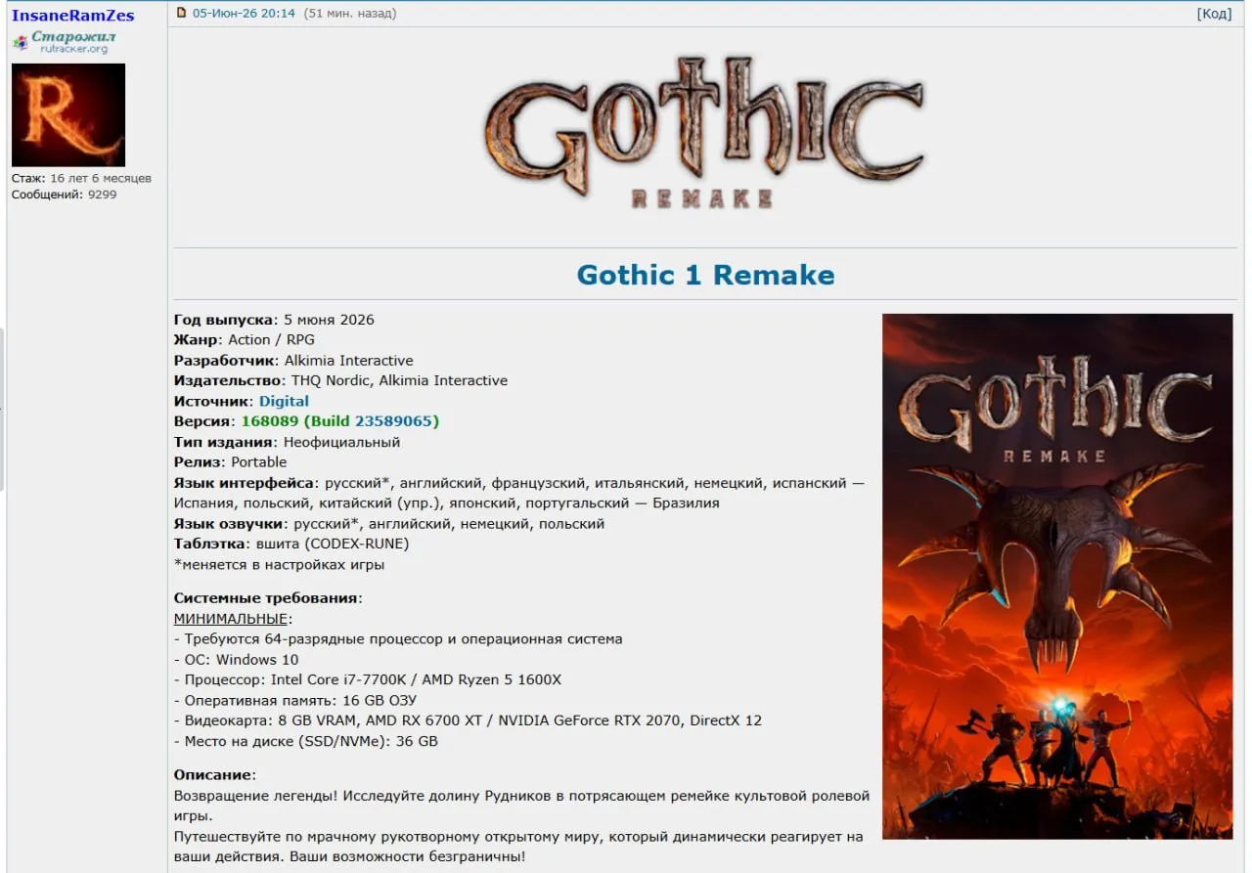
Task: Open the "05-Июн-26 20:14" post date link
Action: [244, 14]
